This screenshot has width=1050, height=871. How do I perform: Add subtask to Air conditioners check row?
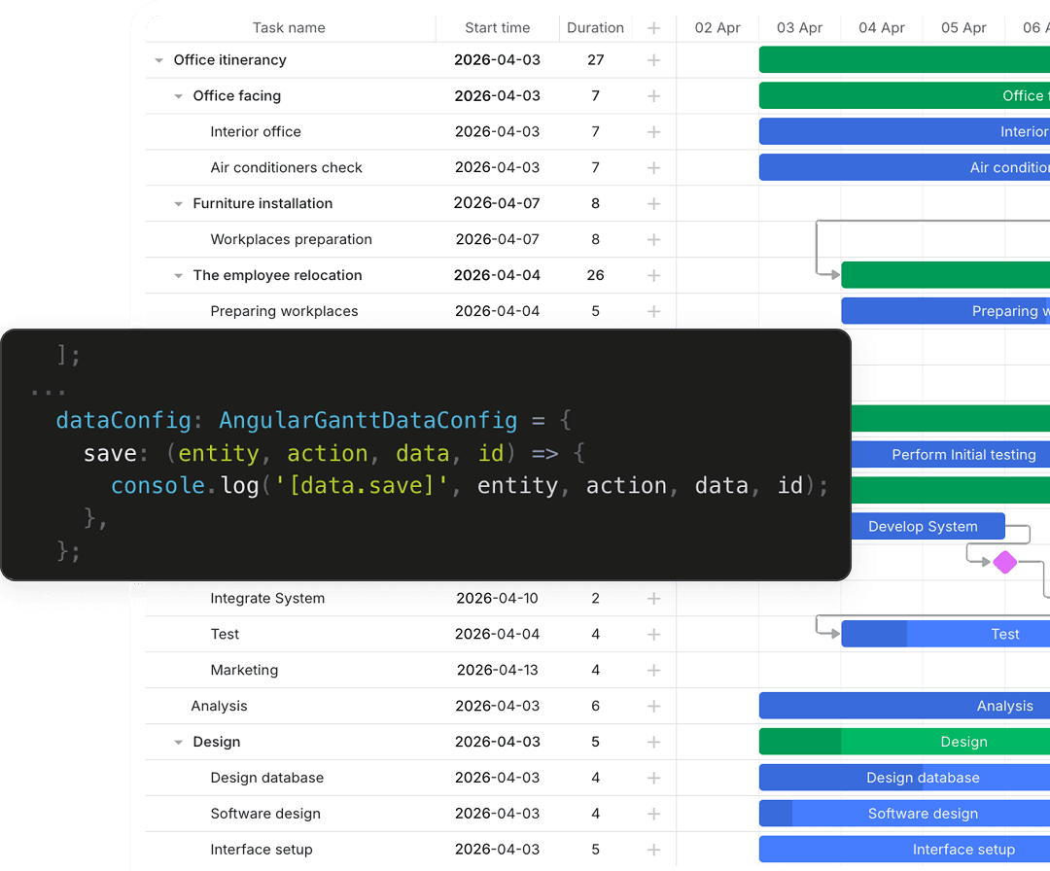[653, 168]
